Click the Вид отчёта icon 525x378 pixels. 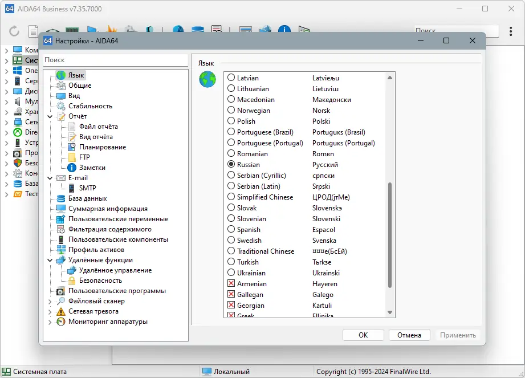[x=72, y=137]
